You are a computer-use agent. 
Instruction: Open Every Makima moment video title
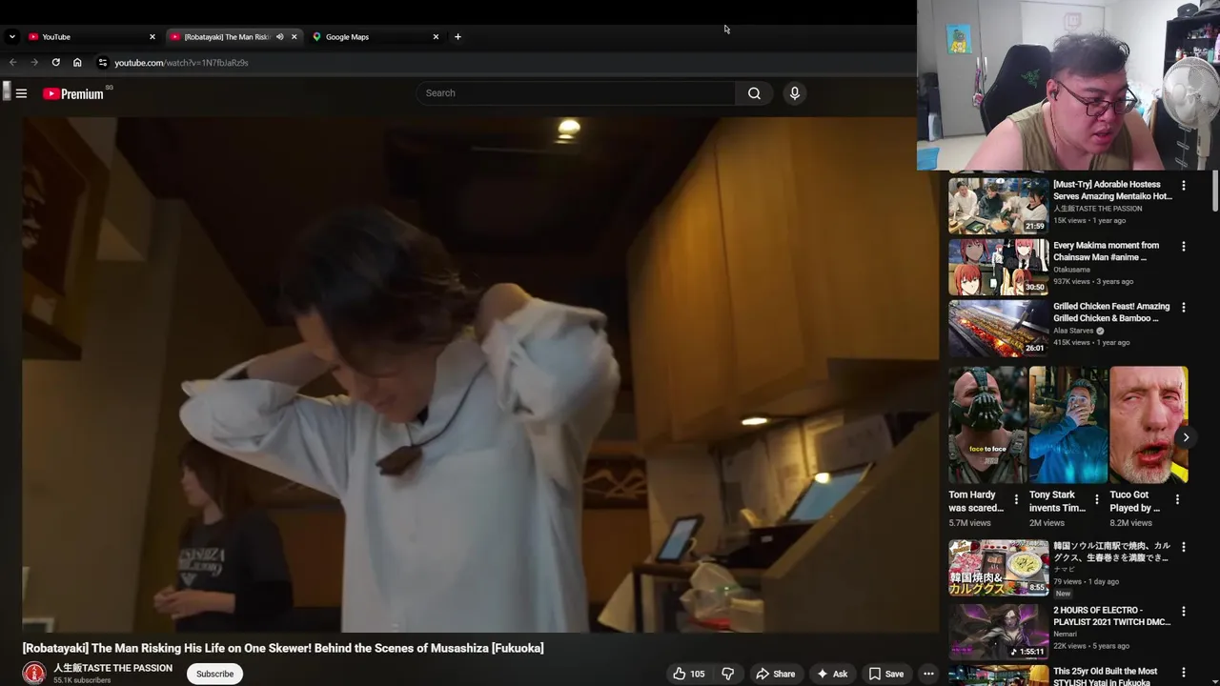tap(1106, 252)
